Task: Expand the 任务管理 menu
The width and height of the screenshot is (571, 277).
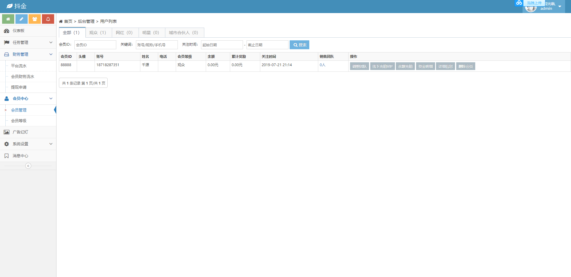Action: pos(28,43)
